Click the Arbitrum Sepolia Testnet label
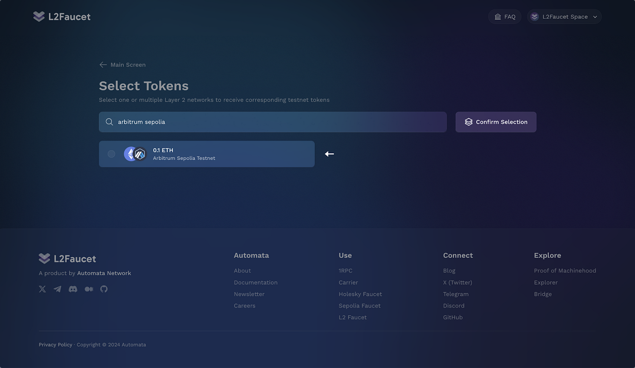The width and height of the screenshot is (635, 368). point(184,158)
